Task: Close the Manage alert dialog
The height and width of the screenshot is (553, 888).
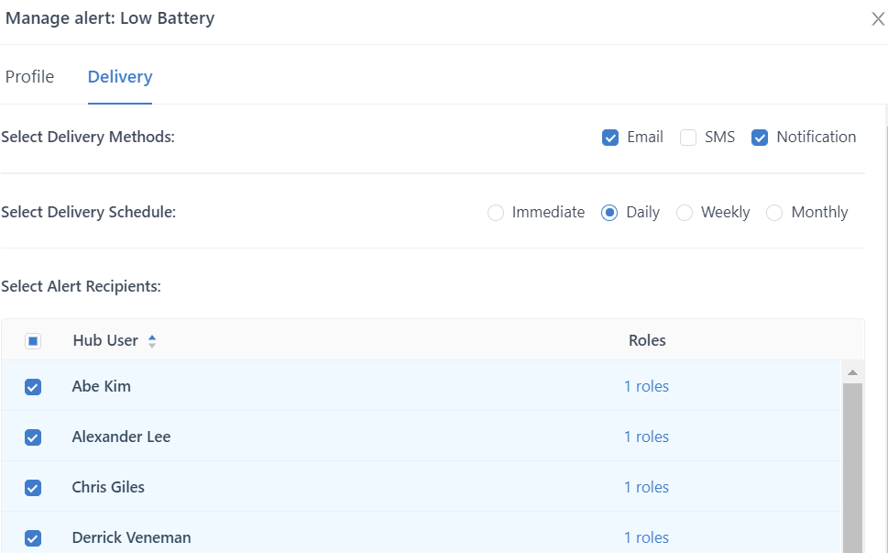Action: [x=877, y=19]
